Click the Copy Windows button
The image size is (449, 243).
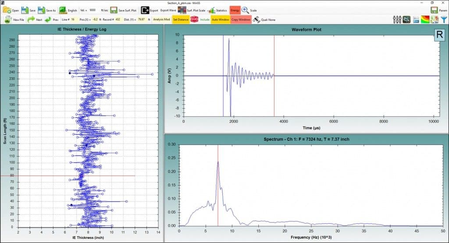coord(241,20)
